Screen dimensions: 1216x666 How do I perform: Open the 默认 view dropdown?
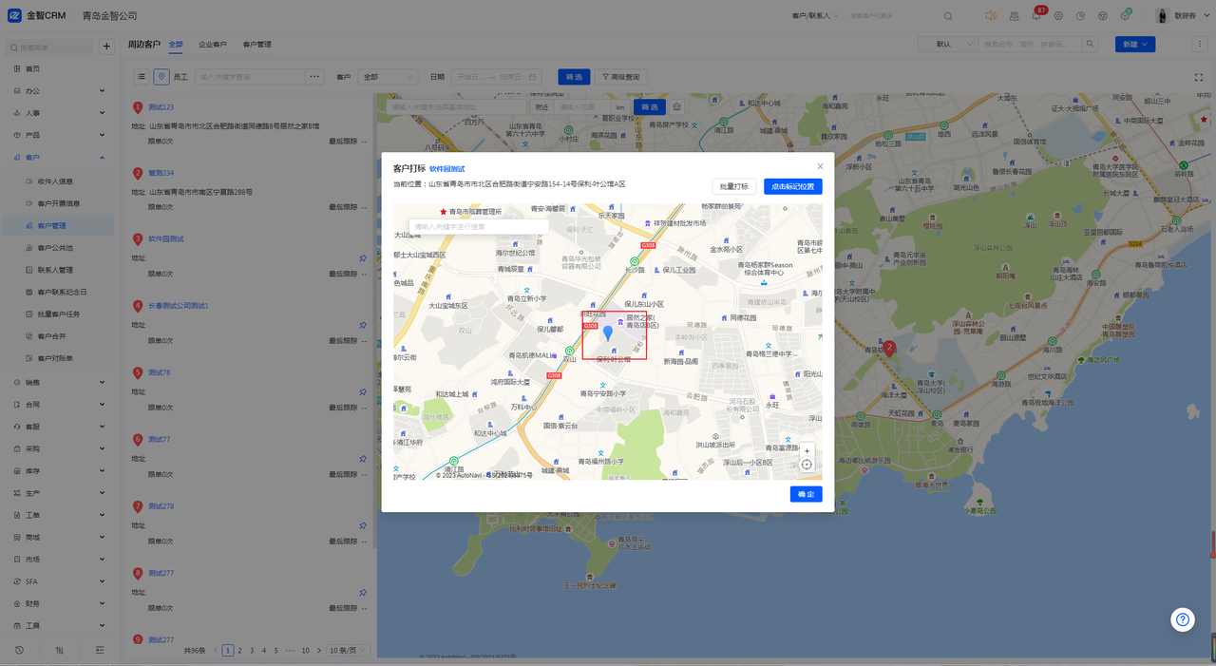point(948,44)
